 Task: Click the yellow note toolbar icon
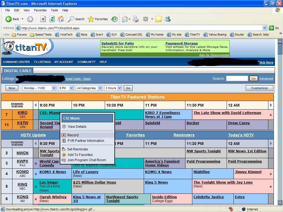click(158, 19)
